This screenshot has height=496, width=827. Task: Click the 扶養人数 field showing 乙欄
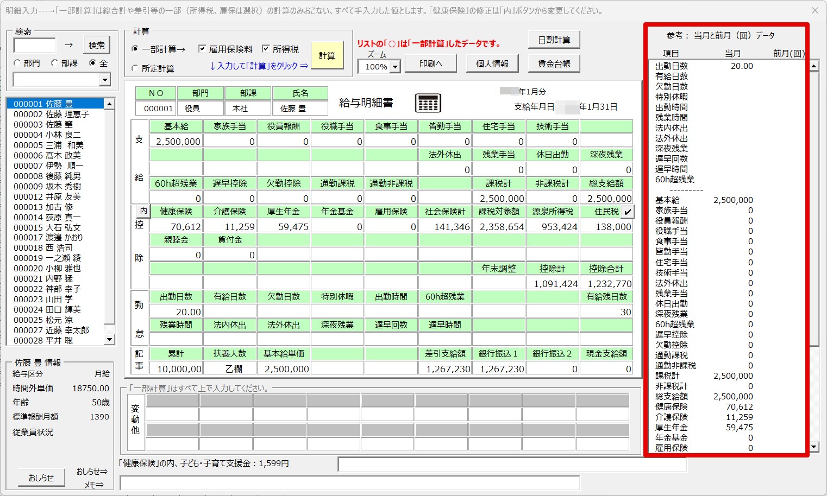pyautogui.click(x=229, y=368)
